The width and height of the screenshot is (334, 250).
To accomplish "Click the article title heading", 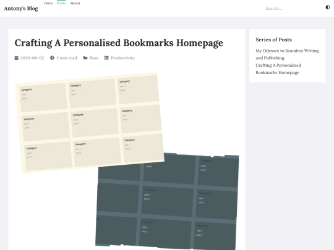I will click(x=119, y=43).
